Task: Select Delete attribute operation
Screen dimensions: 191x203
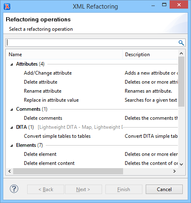Action: (x=40, y=82)
